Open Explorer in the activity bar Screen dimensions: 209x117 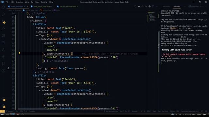pos(3,7)
